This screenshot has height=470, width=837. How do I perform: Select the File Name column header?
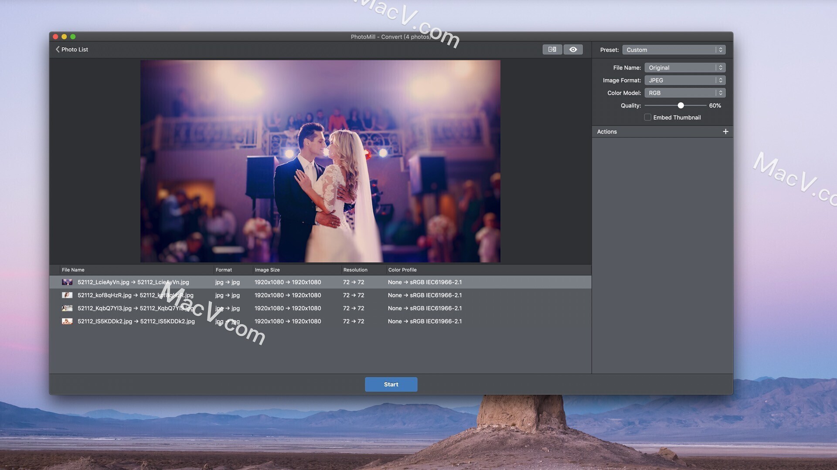tap(73, 270)
